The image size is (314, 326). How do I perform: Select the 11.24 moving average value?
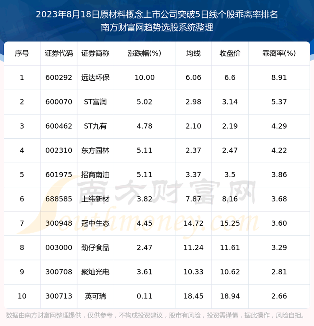[x=193, y=247]
